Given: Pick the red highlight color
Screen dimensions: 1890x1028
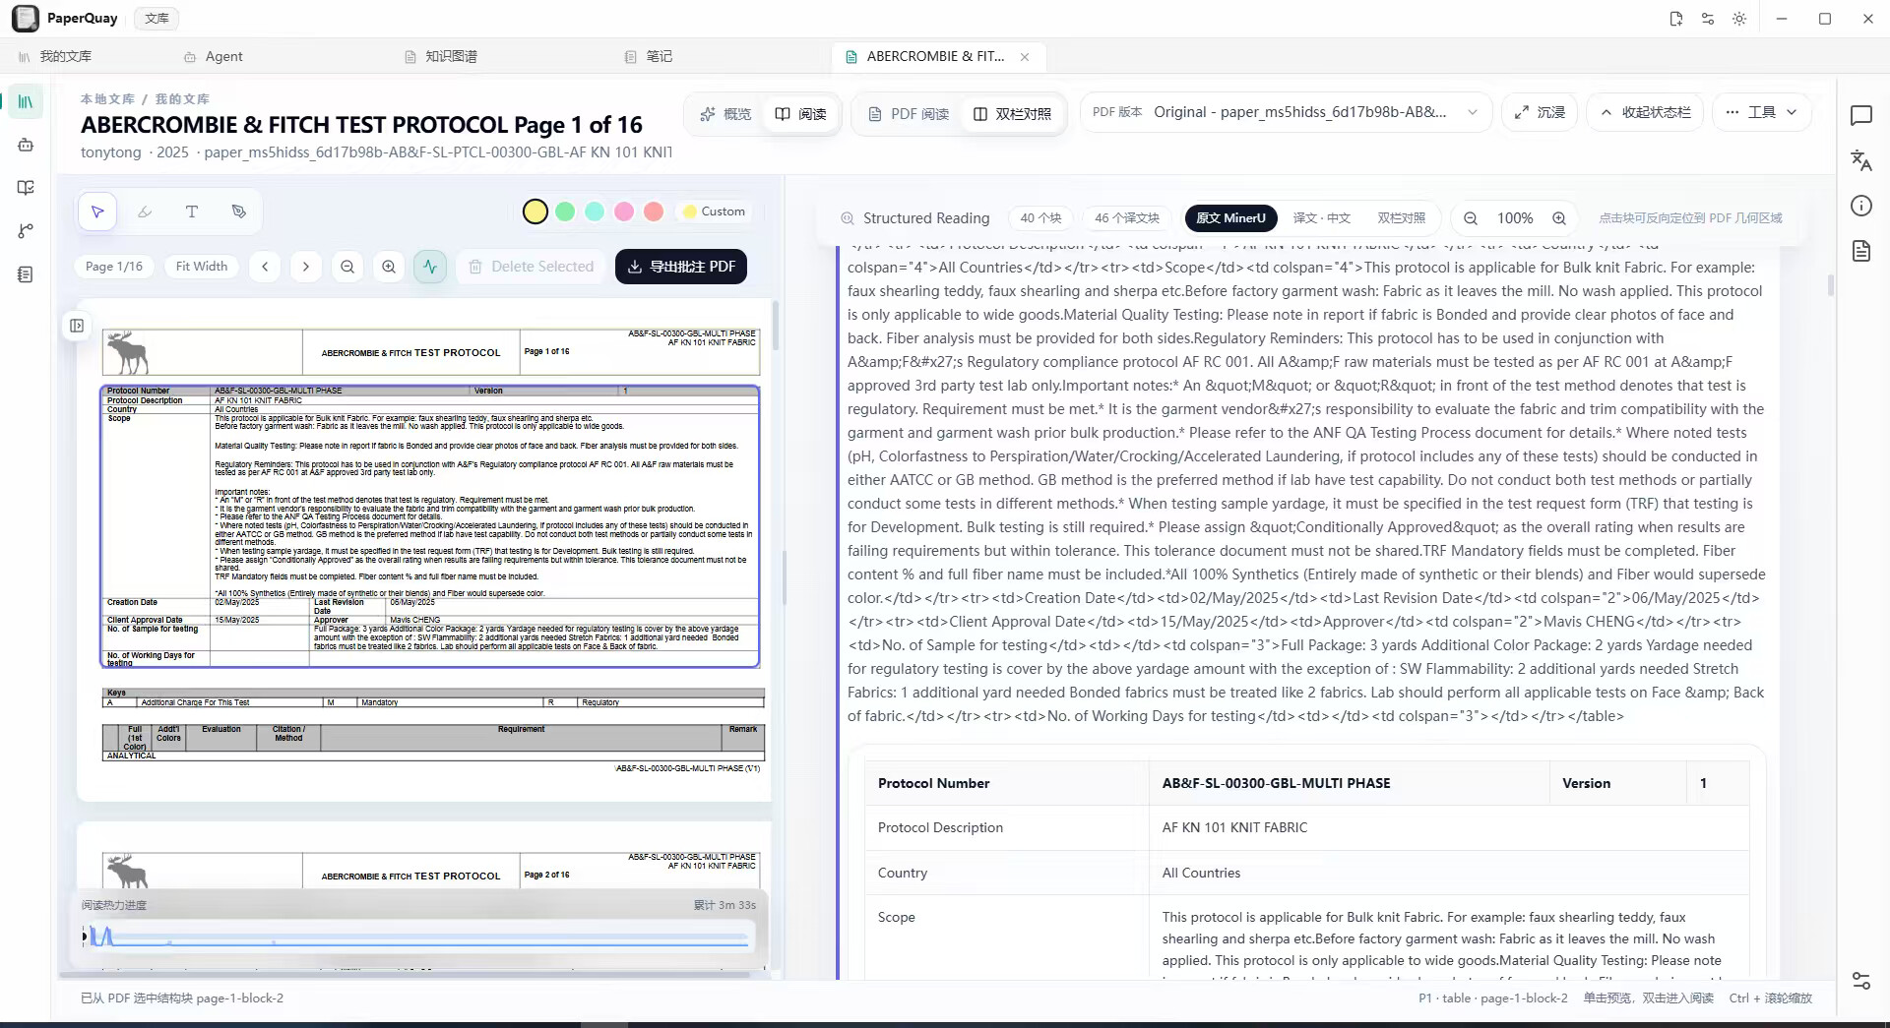Looking at the screenshot, I should point(654,212).
